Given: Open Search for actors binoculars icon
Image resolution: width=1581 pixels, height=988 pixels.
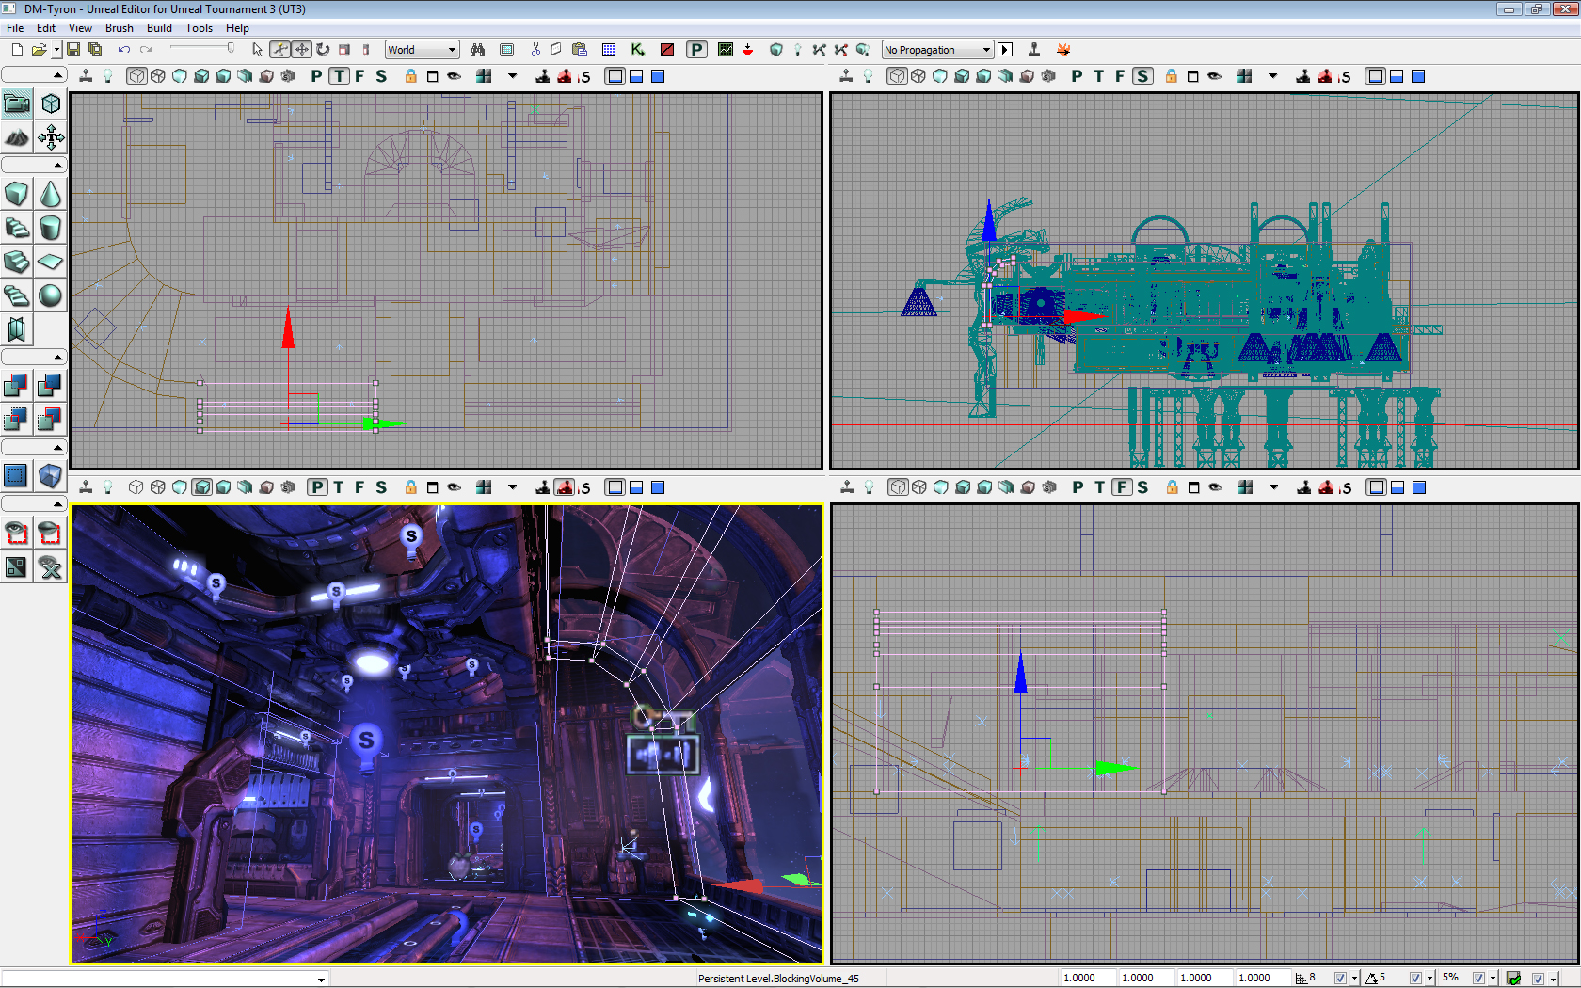Looking at the screenshot, I should (x=478, y=50).
